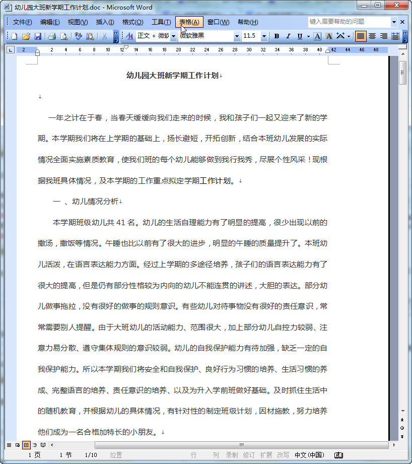This screenshot has width=412, height=464.
Task: Click the Select Browse Object button
Action: click(402, 428)
